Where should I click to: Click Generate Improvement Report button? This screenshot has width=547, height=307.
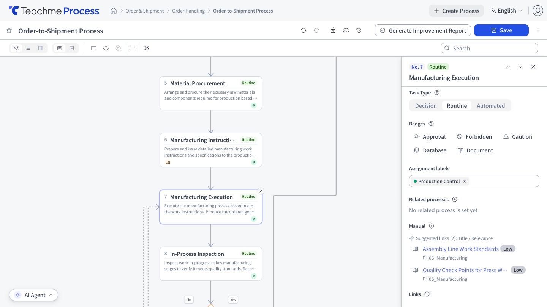point(423,30)
